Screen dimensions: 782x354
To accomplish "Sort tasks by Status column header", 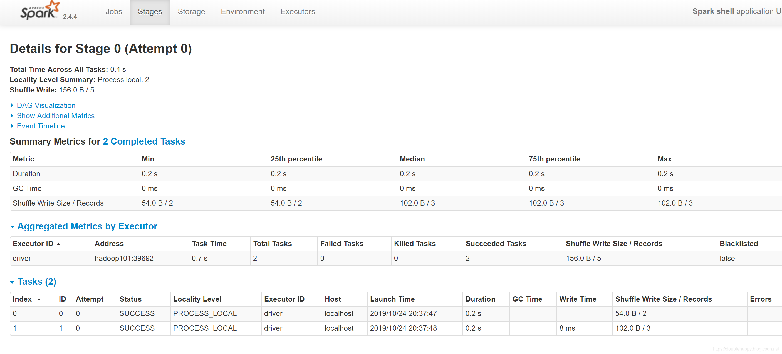I will [x=130, y=299].
